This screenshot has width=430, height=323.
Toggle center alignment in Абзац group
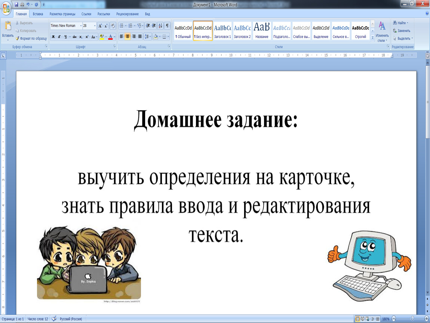tap(128, 37)
